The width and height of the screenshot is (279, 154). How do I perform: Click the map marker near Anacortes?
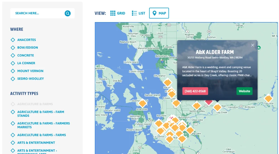pyautogui.click(x=143, y=103)
